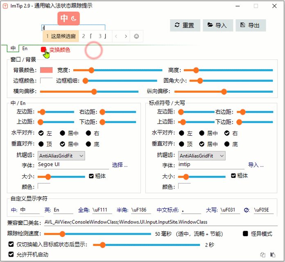The image size is (285, 262).
Task: Open 抗锯齿 dropdown in 中/En group
Action: (x=61, y=156)
